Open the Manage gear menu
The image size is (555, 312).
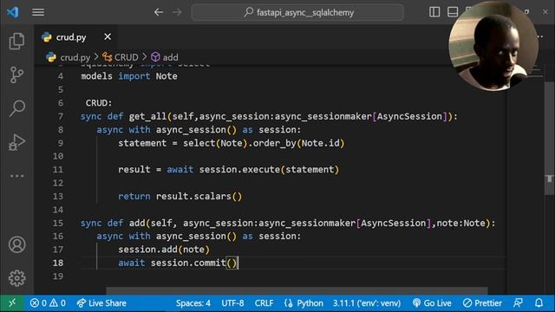coord(16,278)
